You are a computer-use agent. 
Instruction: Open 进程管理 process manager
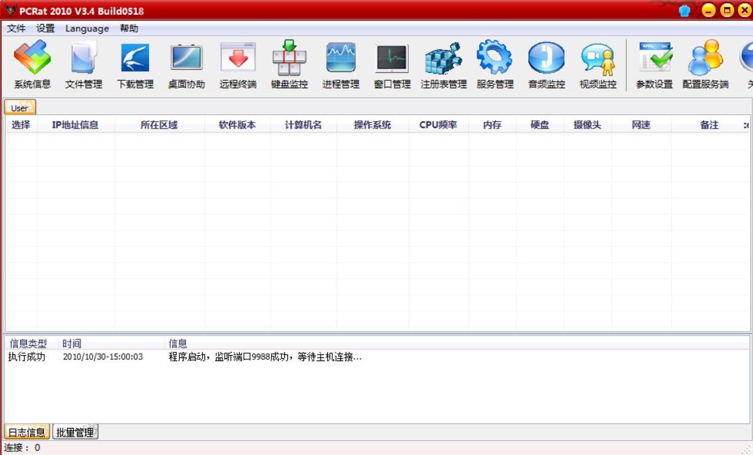click(x=341, y=64)
